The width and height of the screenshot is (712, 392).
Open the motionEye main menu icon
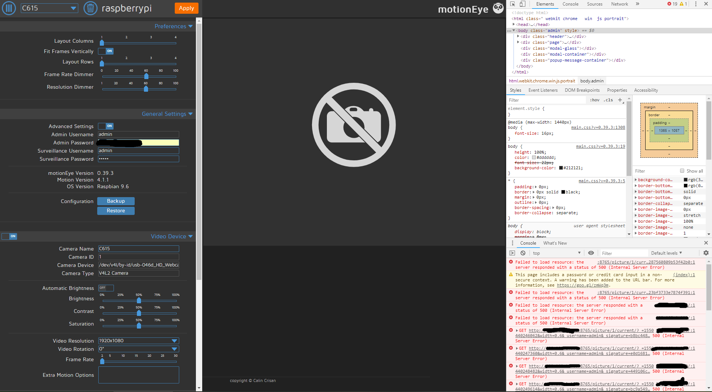pyautogui.click(x=9, y=8)
